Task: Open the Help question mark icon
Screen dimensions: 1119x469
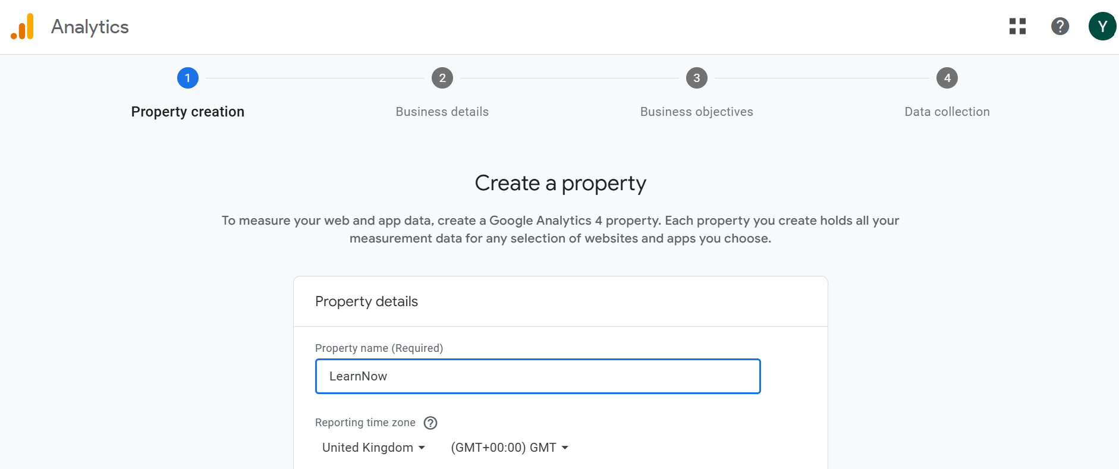Action: tap(1060, 26)
